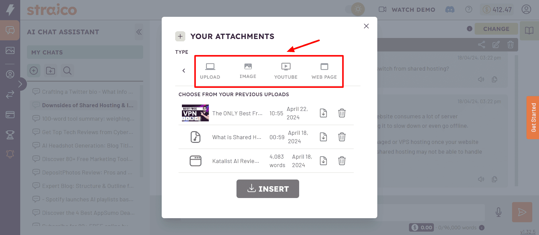
Task: Open the Discord community icon
Action: (x=450, y=9)
